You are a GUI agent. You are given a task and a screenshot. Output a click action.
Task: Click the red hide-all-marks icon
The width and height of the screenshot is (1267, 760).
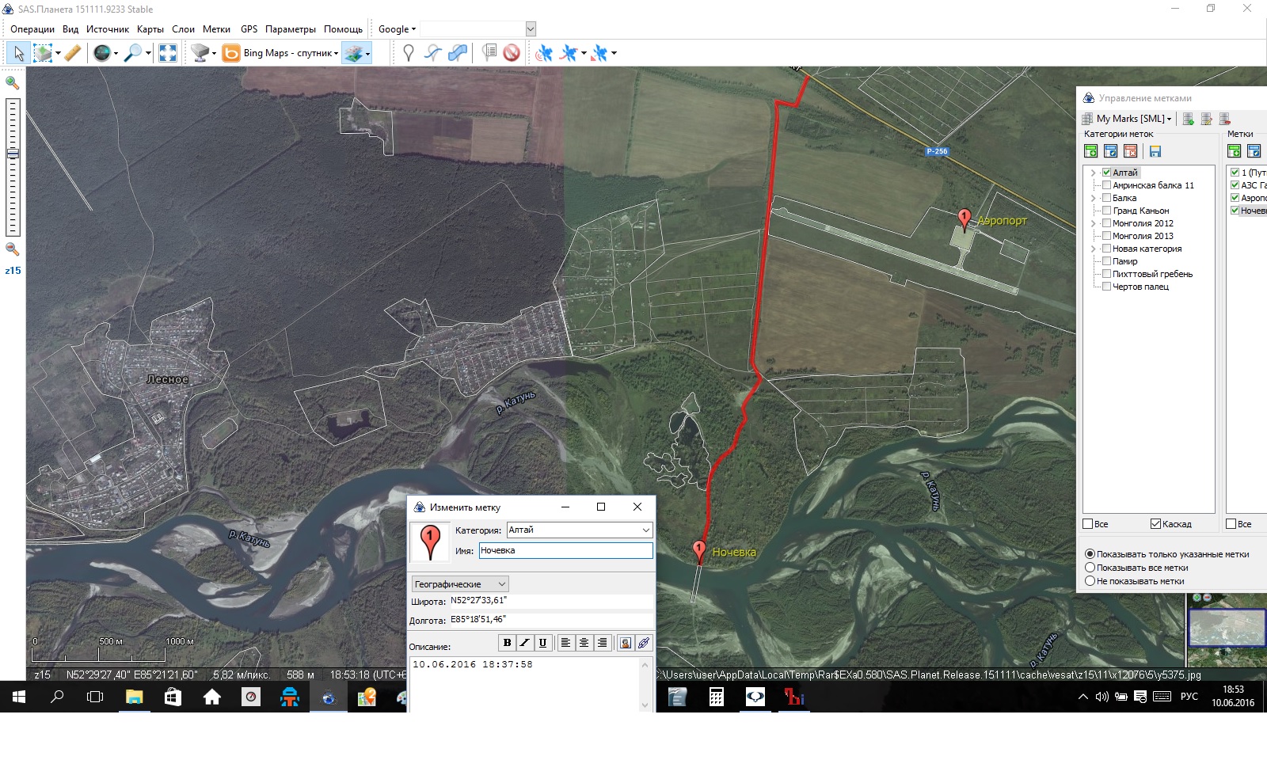tap(512, 53)
